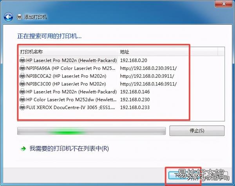Select printer icon of NPIBC0CA2 entry
The width and height of the screenshot is (235, 186).
coord(22,76)
